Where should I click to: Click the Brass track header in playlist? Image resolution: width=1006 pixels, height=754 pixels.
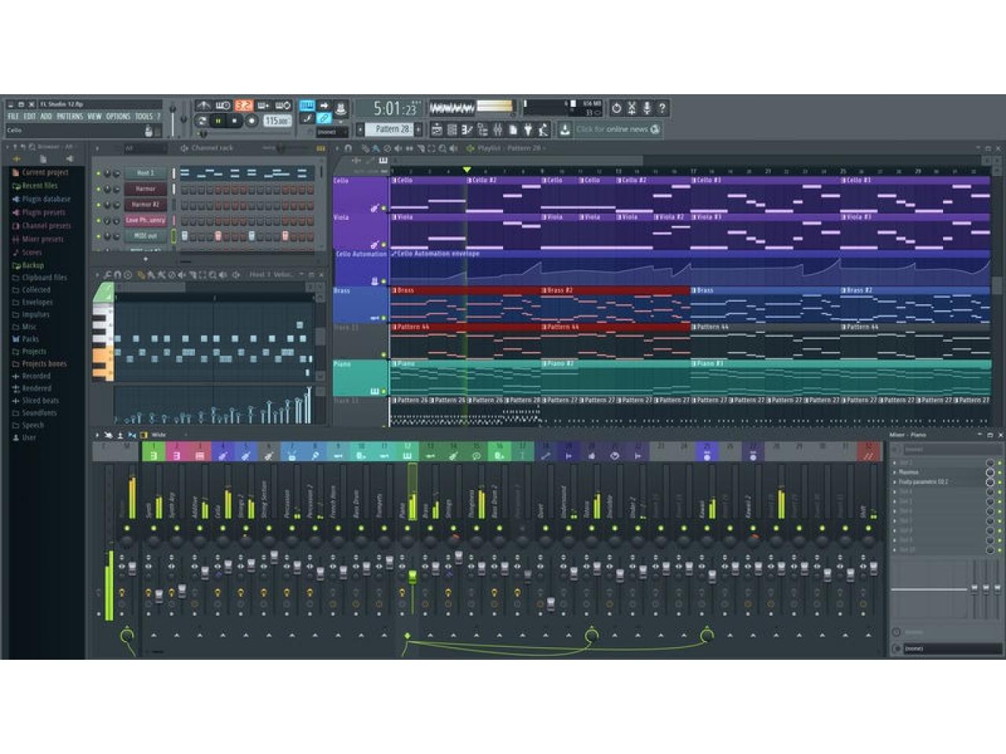coord(361,305)
